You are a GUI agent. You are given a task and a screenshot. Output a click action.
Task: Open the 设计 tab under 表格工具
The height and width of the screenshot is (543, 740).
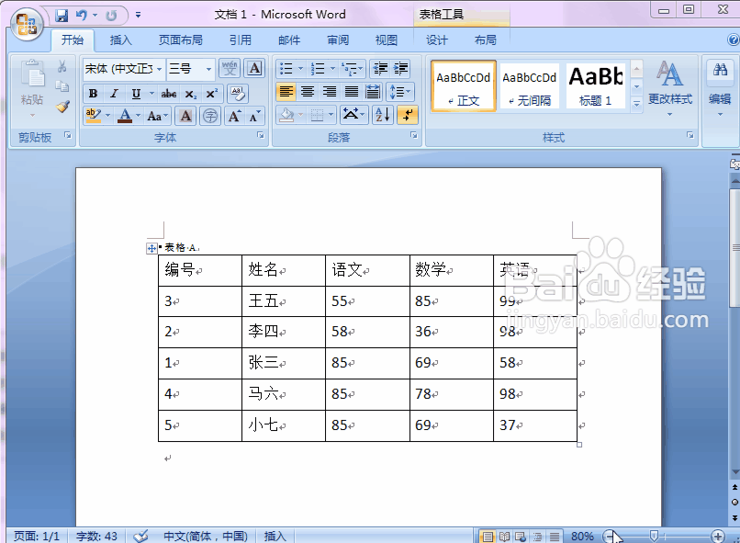click(436, 40)
